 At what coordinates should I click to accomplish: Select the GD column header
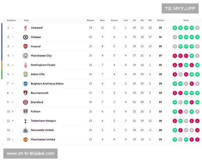point(150,20)
